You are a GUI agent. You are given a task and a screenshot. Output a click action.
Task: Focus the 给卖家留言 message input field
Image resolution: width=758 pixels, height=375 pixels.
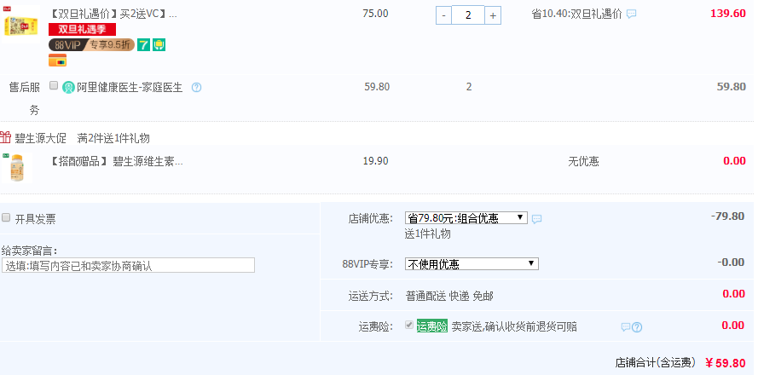coord(128,265)
